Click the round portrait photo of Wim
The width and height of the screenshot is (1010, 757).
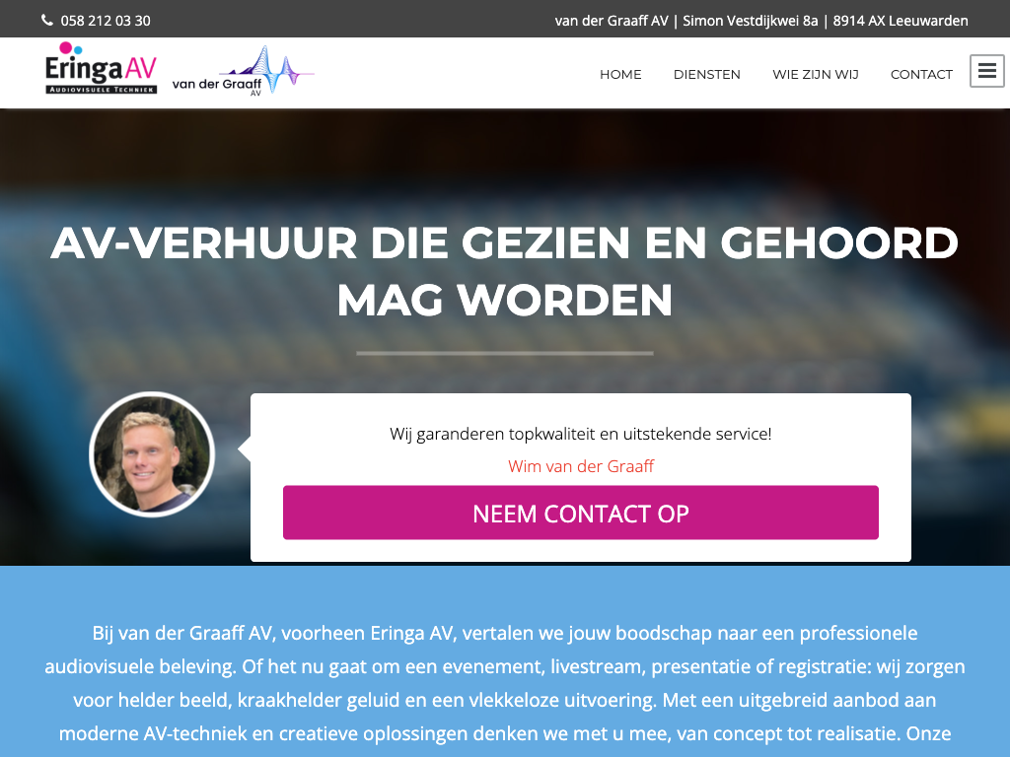(152, 454)
